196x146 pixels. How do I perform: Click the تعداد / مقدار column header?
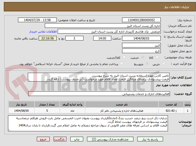[x=47, y=104]
